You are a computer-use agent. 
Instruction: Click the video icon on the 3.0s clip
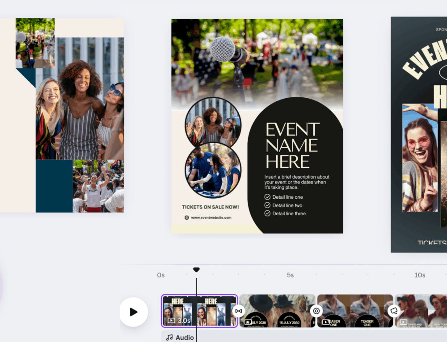click(171, 321)
